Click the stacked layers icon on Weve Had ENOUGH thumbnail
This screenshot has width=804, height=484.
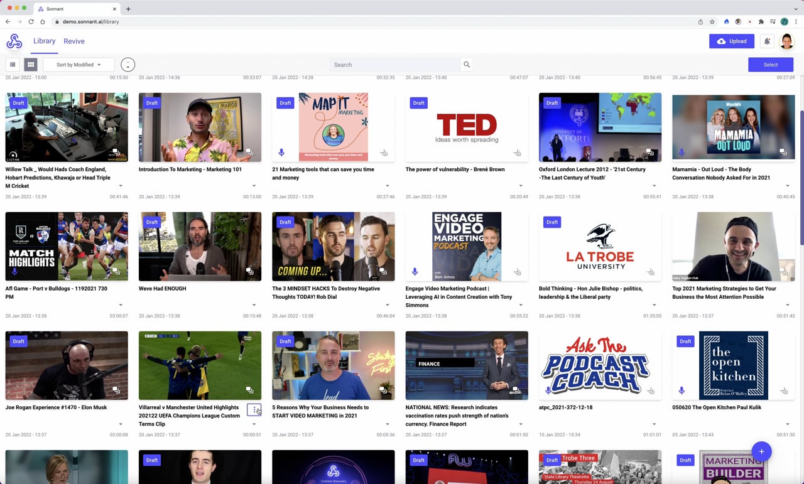click(250, 272)
